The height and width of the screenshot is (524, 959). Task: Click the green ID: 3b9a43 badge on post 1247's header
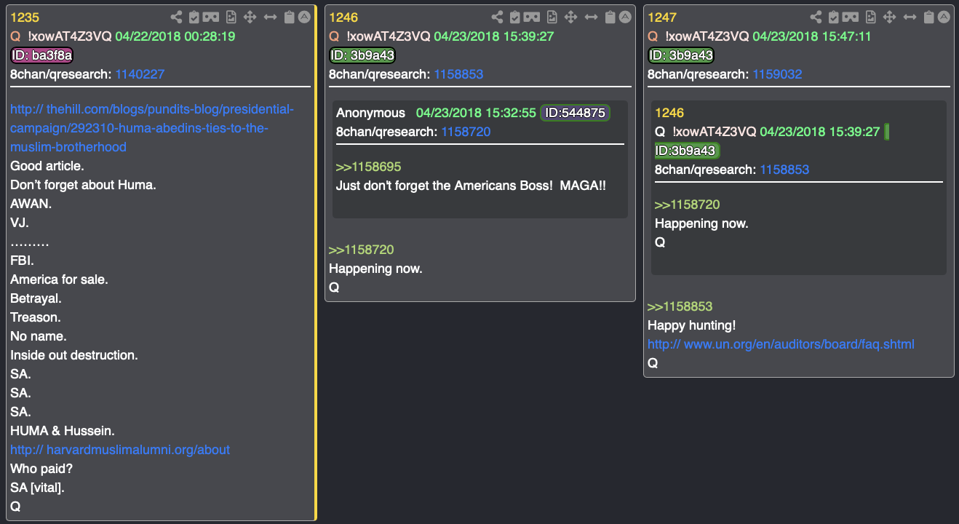(680, 55)
